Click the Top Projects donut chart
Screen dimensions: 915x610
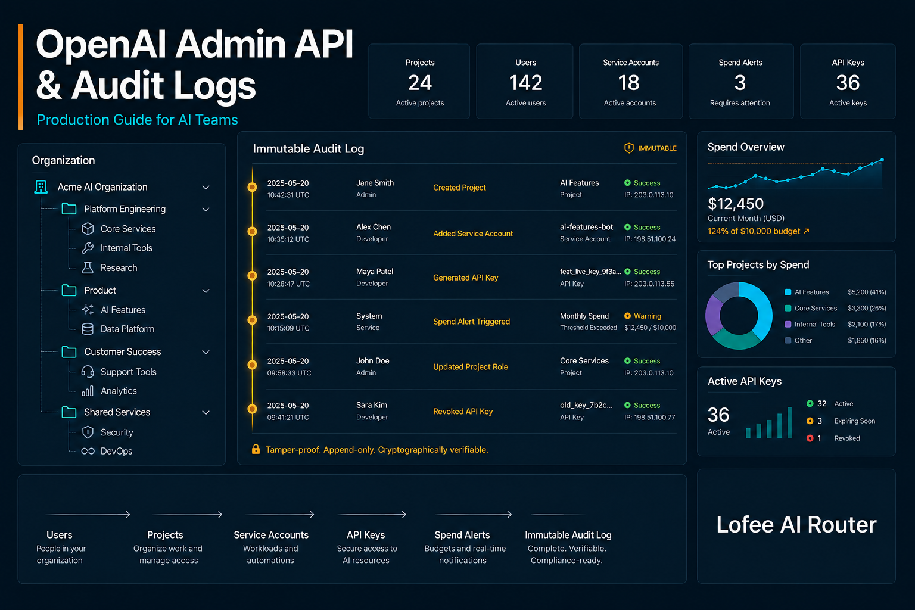tap(739, 316)
